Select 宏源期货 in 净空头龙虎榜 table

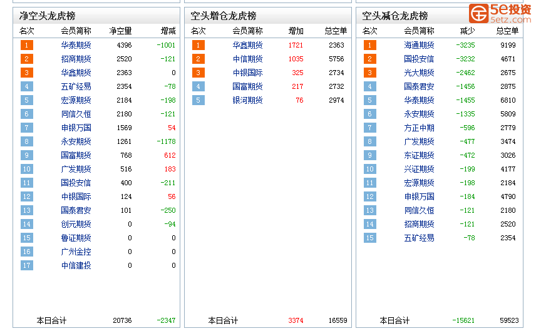tap(76, 100)
